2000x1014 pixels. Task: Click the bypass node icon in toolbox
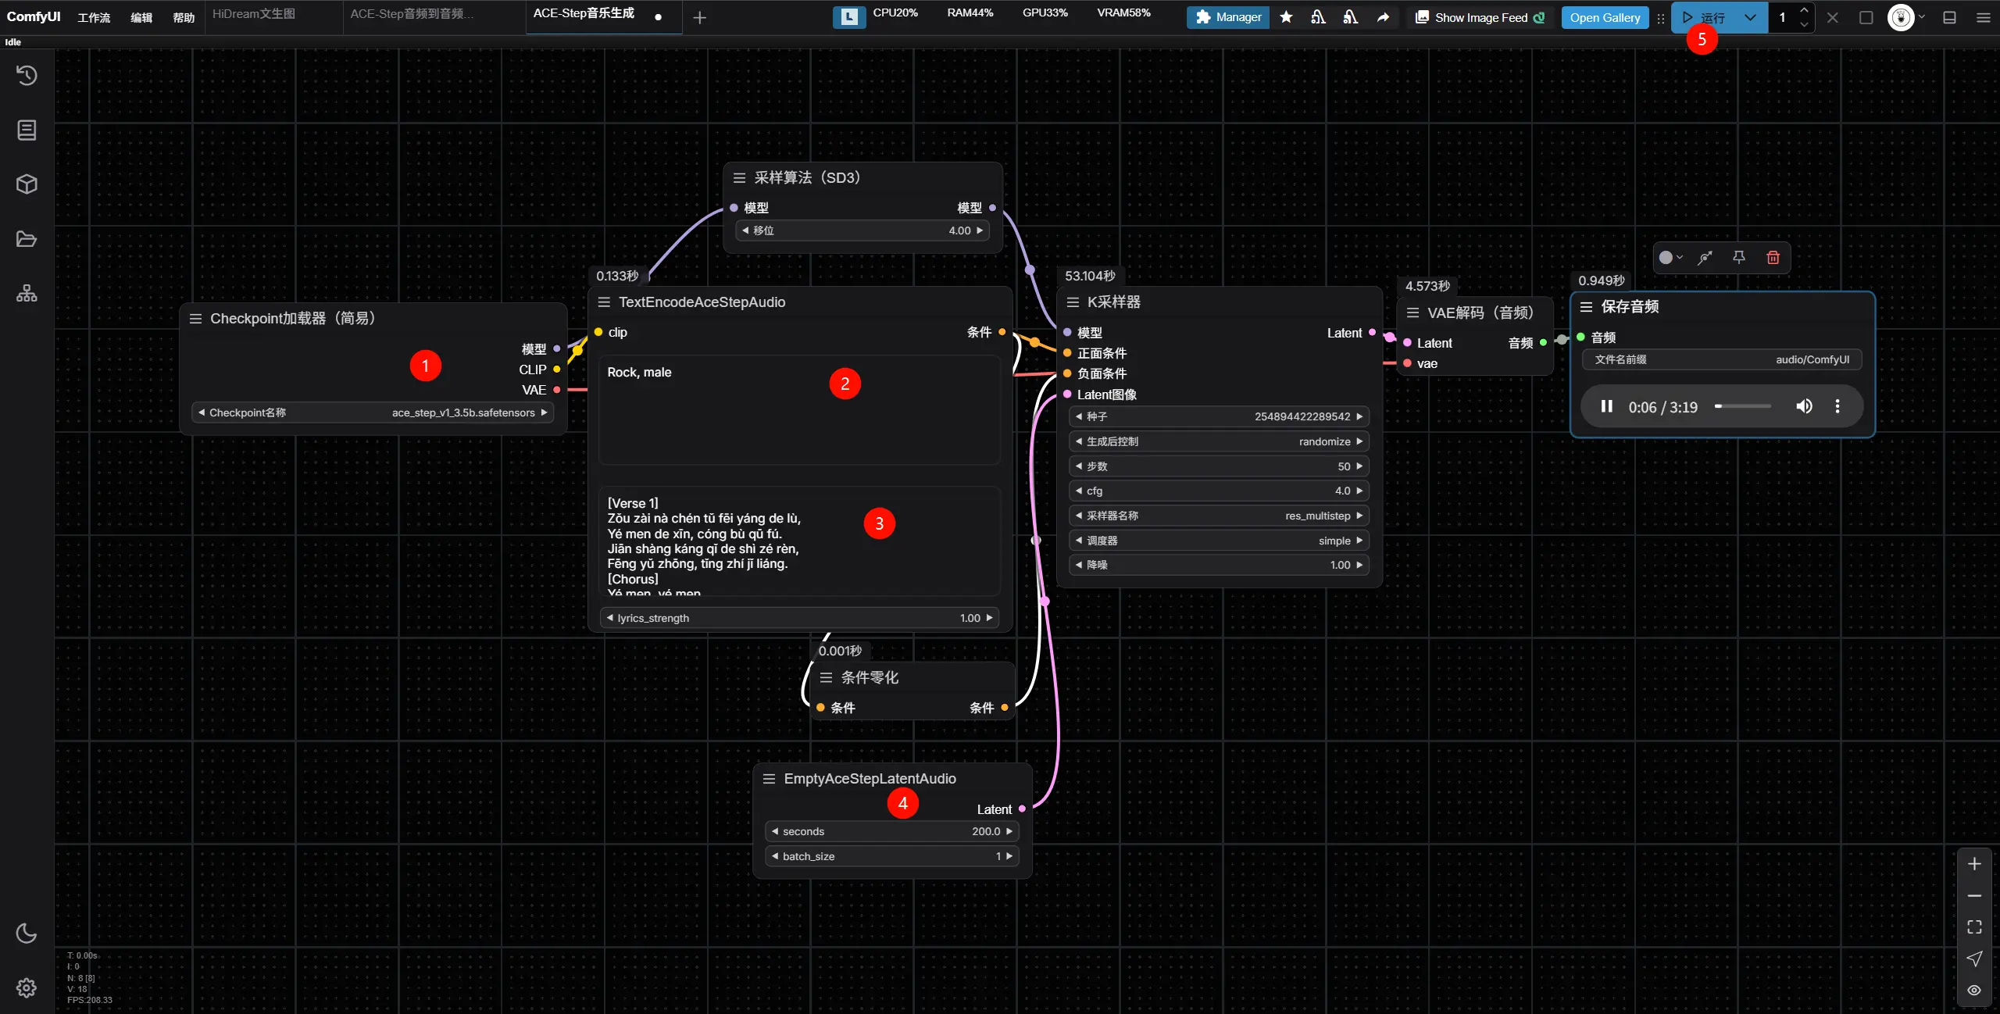(x=1705, y=257)
